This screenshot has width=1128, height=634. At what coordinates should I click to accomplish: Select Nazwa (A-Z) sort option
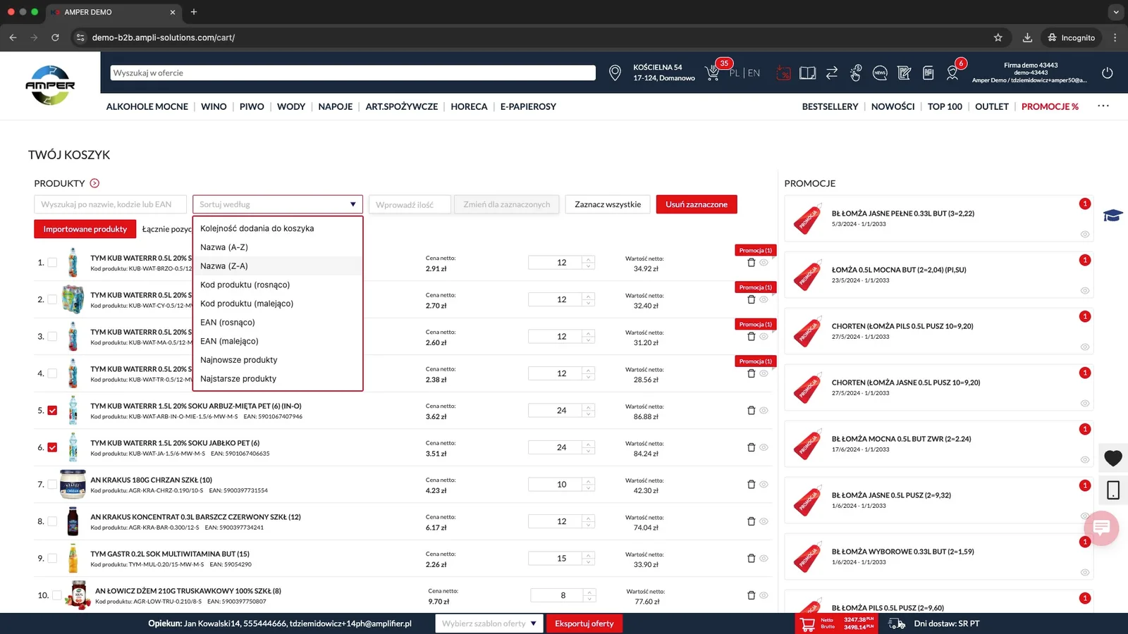[x=278, y=247]
